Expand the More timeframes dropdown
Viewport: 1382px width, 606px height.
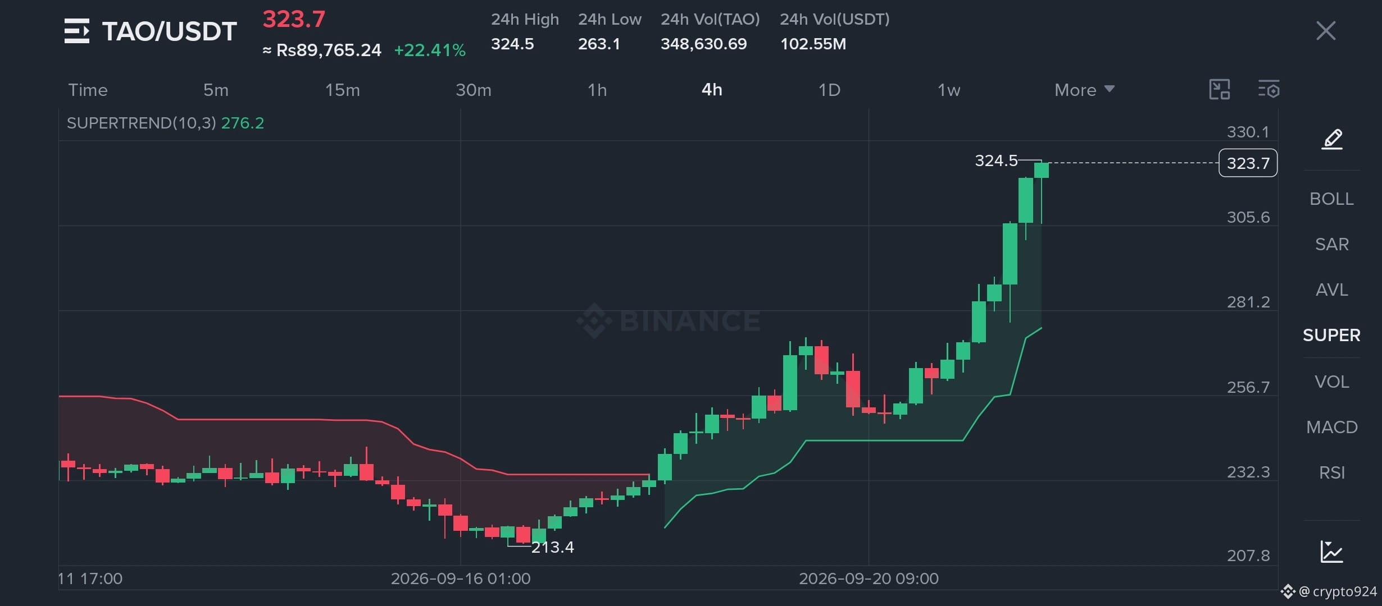click(x=1085, y=90)
